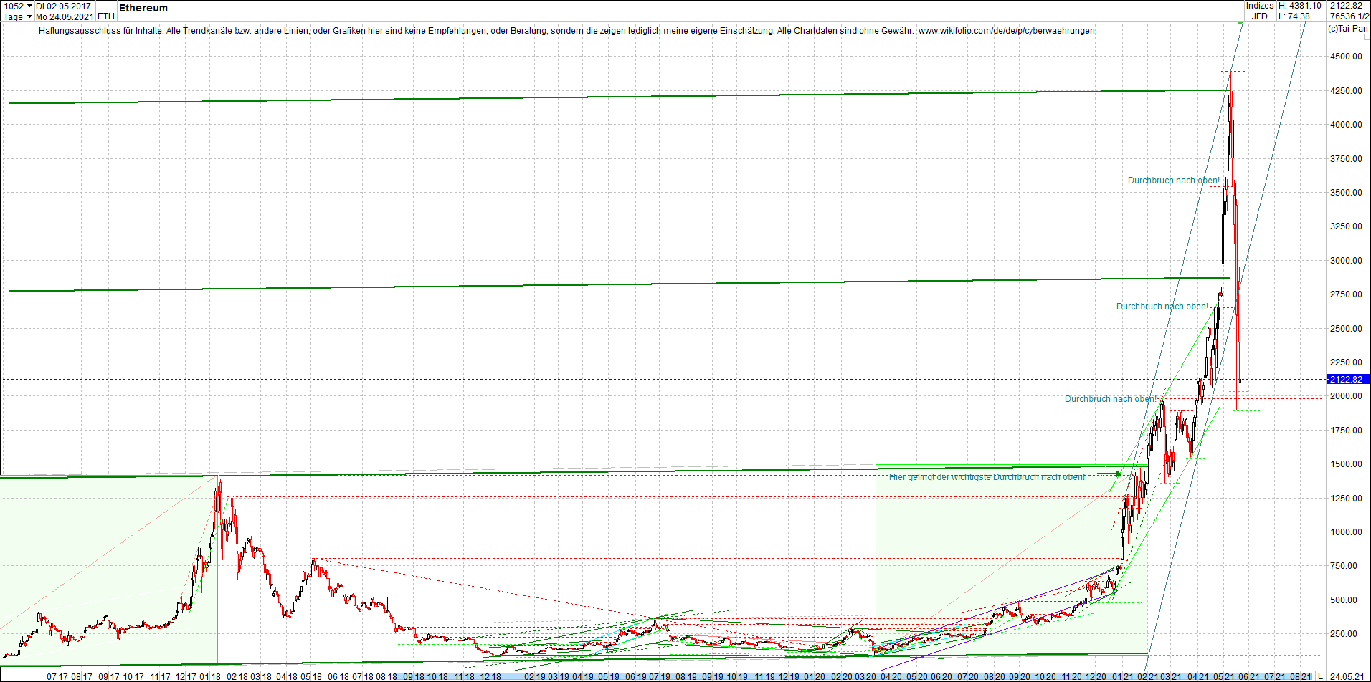
Task: Click the 01 21 time axis label
Action: pos(1122,676)
